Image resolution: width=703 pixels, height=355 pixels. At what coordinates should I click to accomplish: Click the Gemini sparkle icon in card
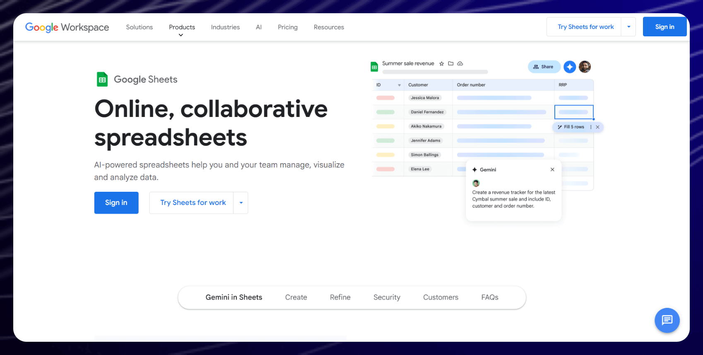click(475, 169)
